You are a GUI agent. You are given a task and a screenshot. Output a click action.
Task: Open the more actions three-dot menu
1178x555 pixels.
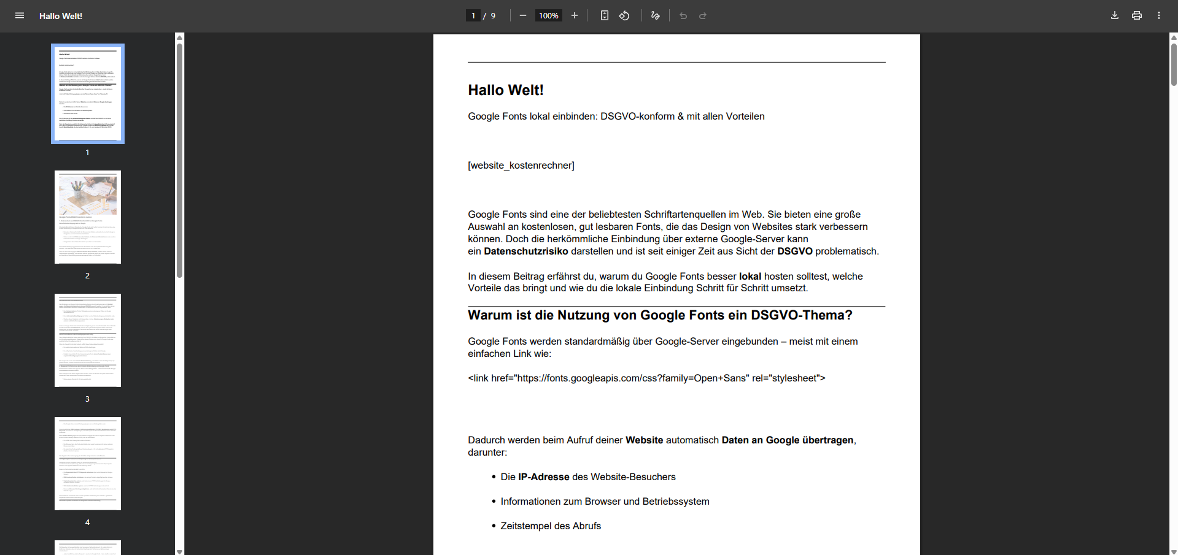pyautogui.click(x=1158, y=15)
